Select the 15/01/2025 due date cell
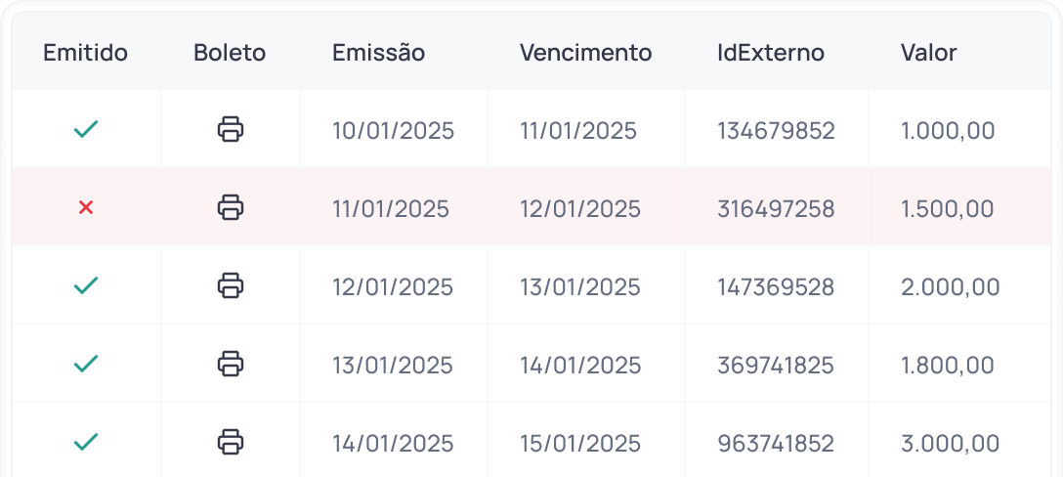Image resolution: width=1063 pixels, height=477 pixels. (580, 444)
